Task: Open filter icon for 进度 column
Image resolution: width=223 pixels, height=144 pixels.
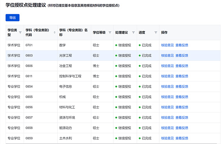Action: [x=156, y=33]
